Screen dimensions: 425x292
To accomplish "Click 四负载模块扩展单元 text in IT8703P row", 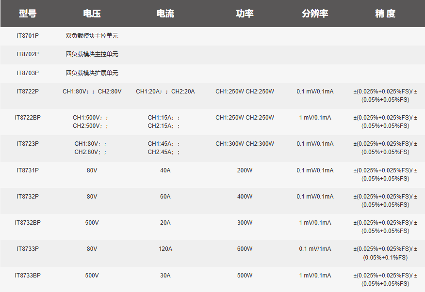I will (92, 73).
